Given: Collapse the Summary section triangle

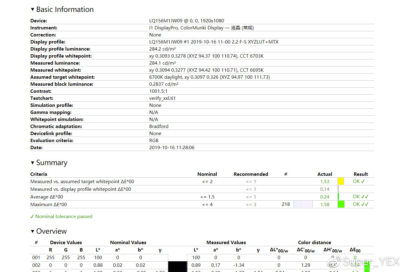Looking at the screenshot, I should pos(32,163).
